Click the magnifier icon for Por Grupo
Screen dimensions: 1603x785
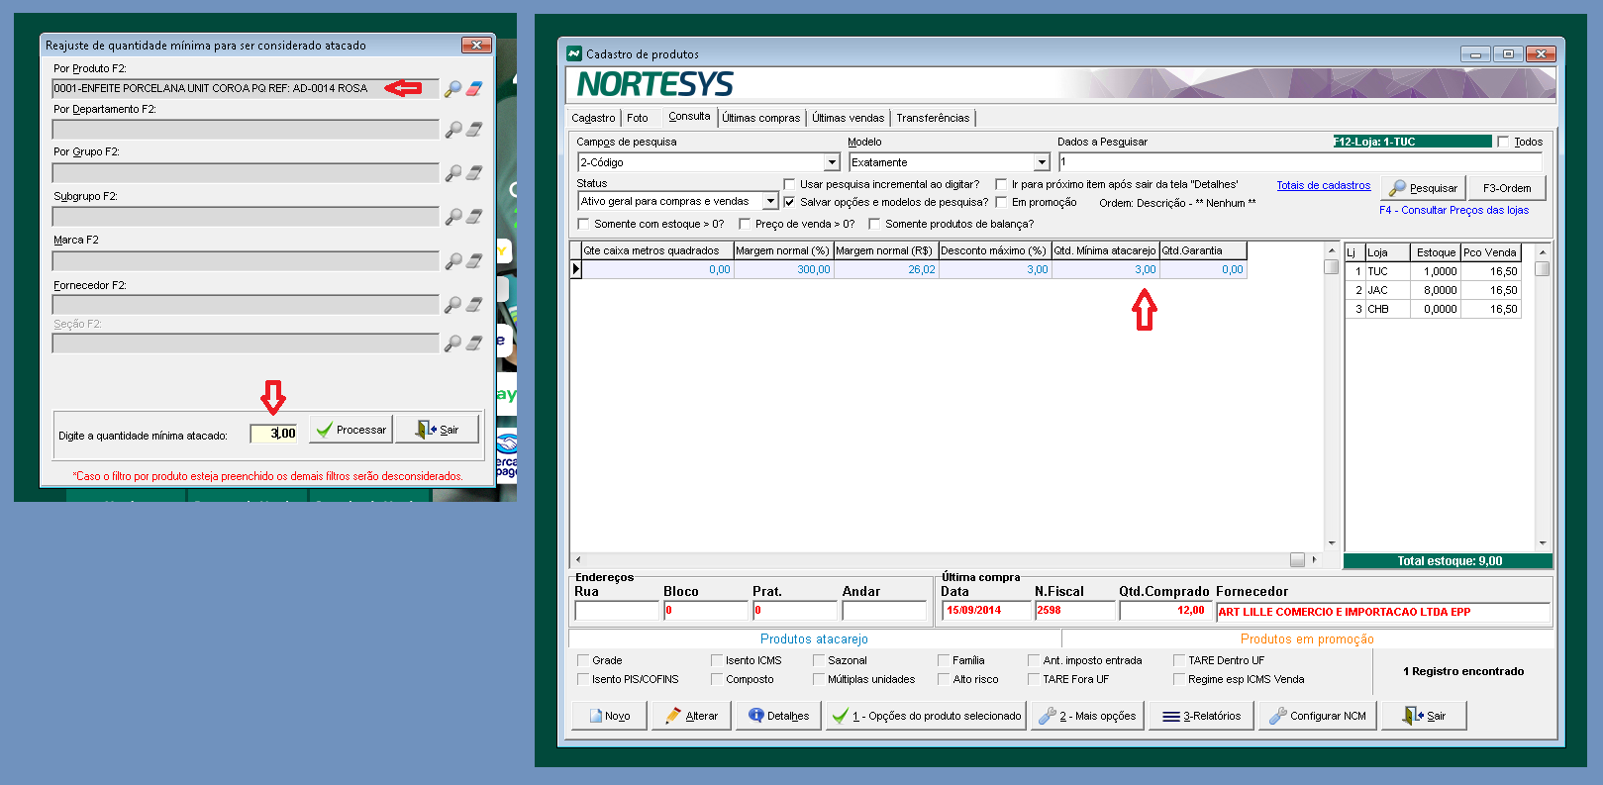(452, 173)
